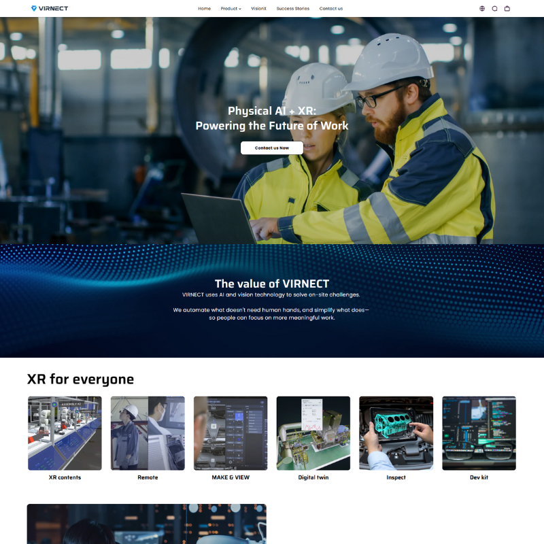Open the shopping bag icon
This screenshot has width=544, height=544.
(x=507, y=9)
